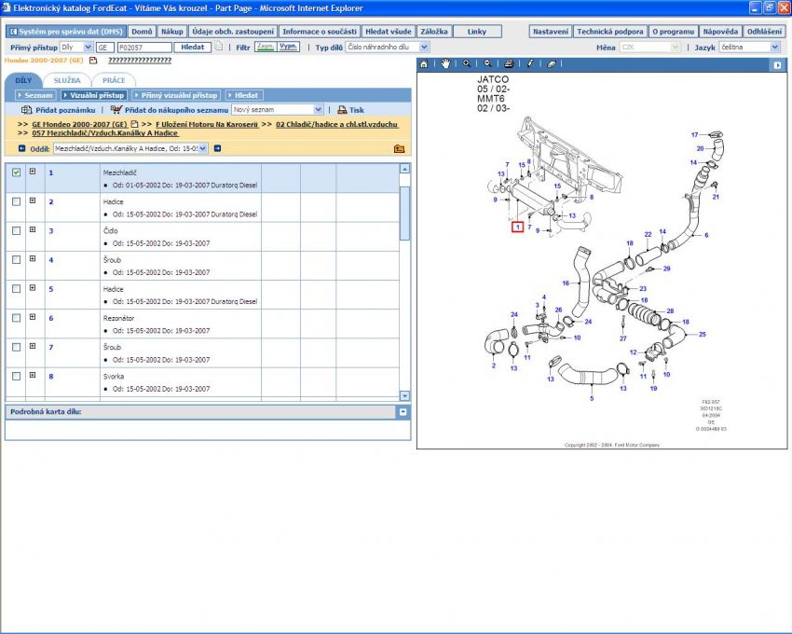Image resolution: width=792 pixels, height=634 pixels.
Task: Click the Nákup button
Action: [172, 32]
